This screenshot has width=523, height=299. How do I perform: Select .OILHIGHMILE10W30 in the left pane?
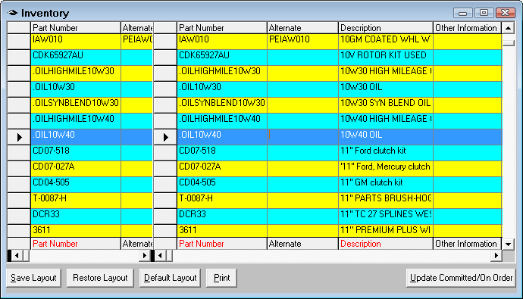pyautogui.click(x=75, y=73)
